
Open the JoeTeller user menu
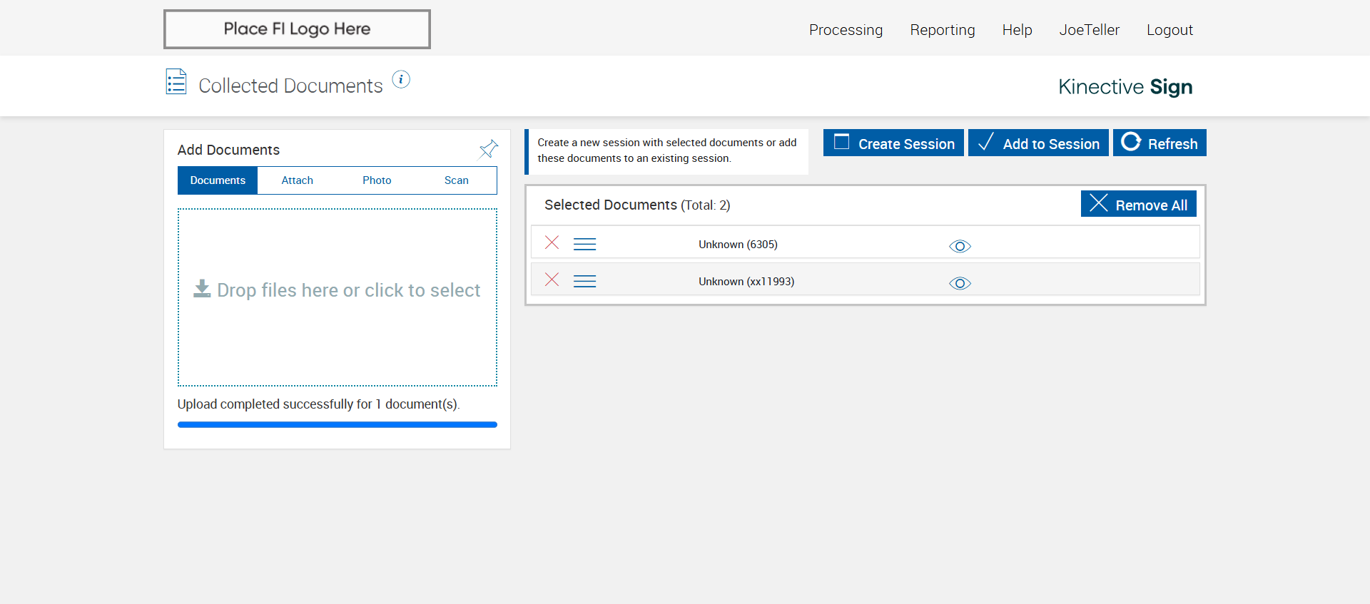pos(1089,30)
